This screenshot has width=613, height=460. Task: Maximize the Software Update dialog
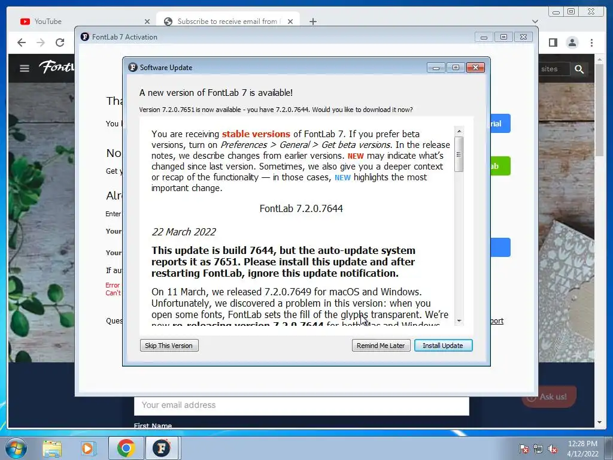tap(456, 68)
